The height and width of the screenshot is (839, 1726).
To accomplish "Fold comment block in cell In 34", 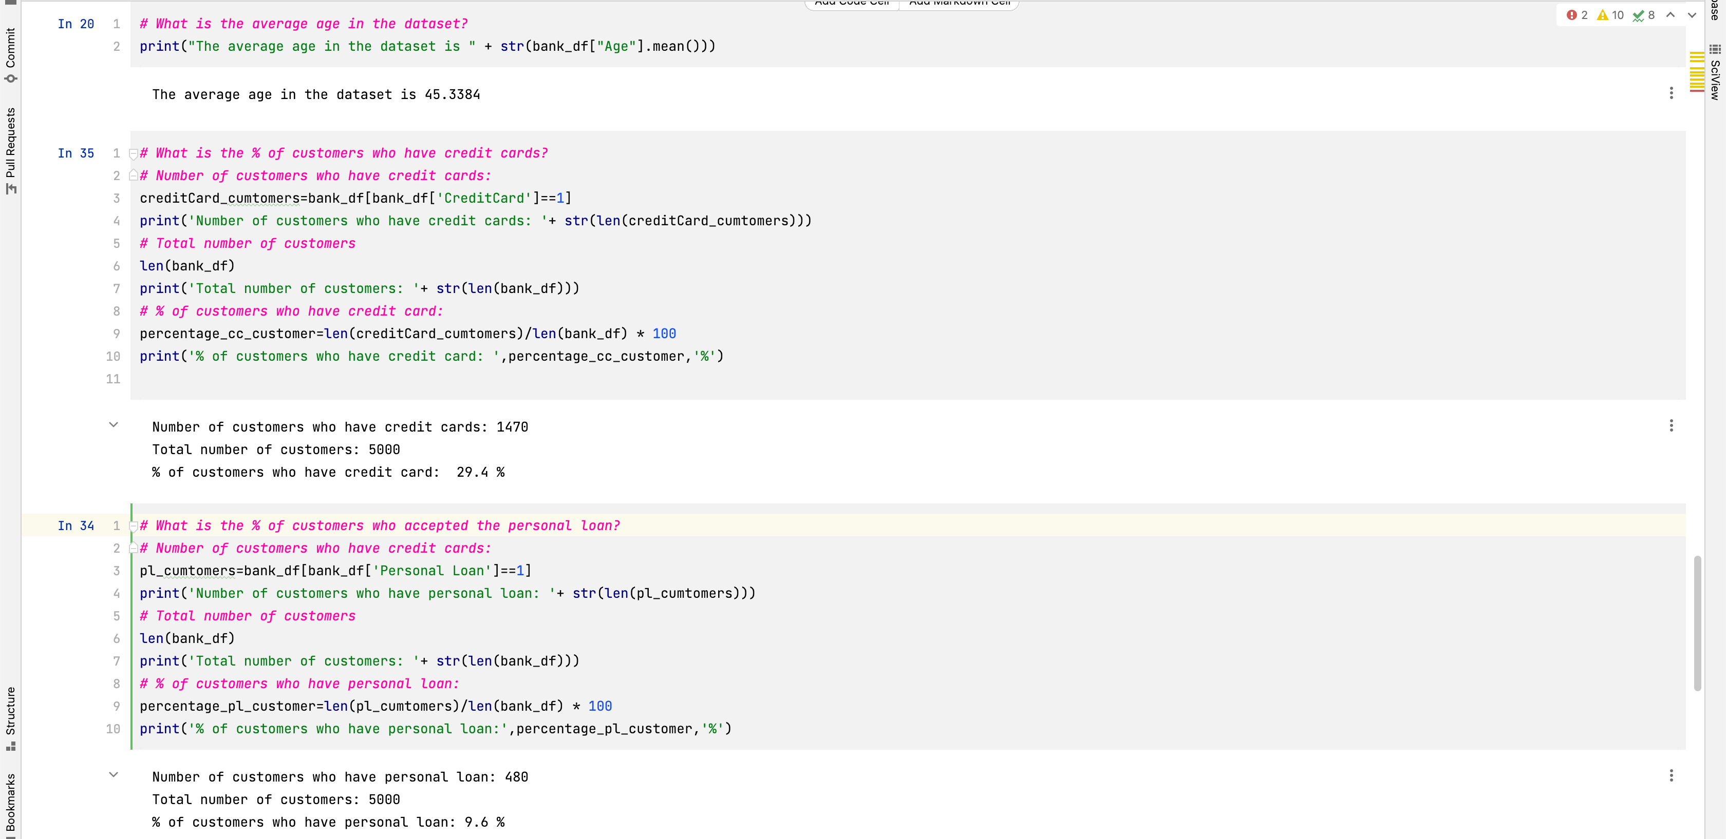I will click(134, 526).
